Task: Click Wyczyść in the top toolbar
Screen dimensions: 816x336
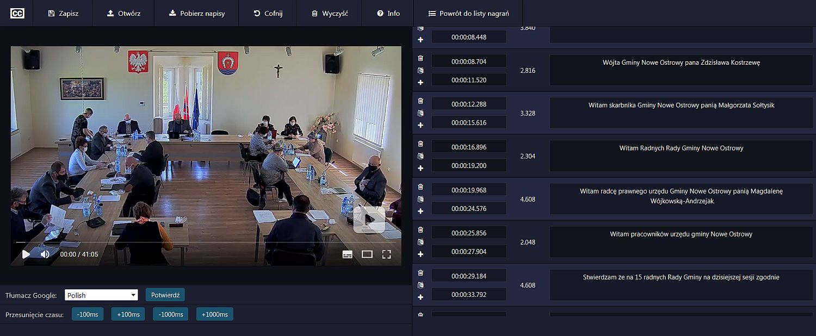Action: tap(330, 13)
